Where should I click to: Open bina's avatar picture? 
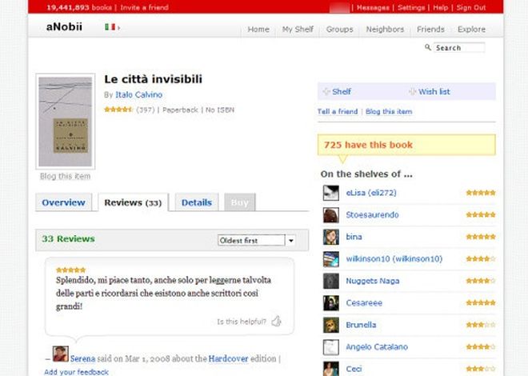coord(331,237)
